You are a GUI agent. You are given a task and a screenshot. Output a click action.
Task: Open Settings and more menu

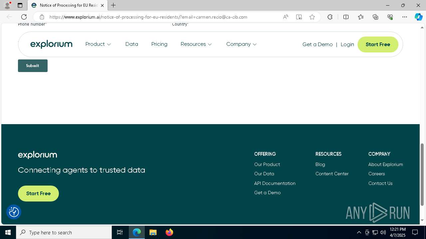point(405,17)
